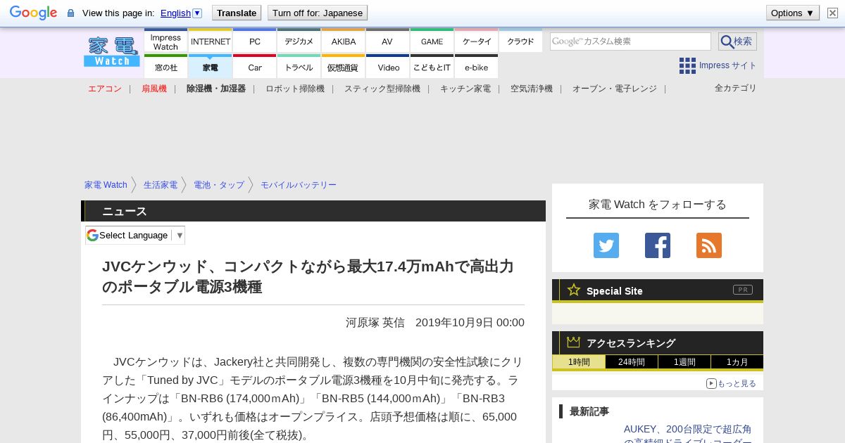Click the Twitter follow icon

[x=606, y=245]
